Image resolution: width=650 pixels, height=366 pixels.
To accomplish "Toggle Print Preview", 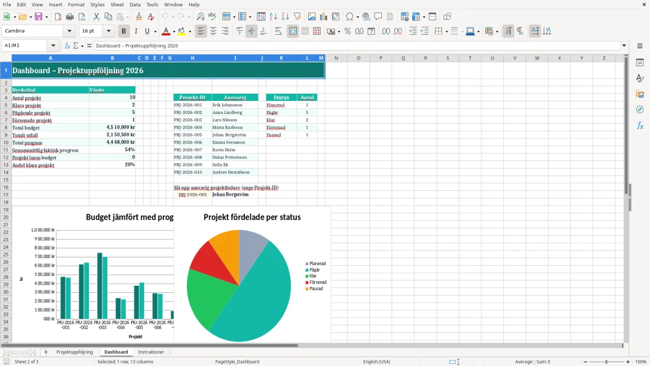I will pos(81,17).
